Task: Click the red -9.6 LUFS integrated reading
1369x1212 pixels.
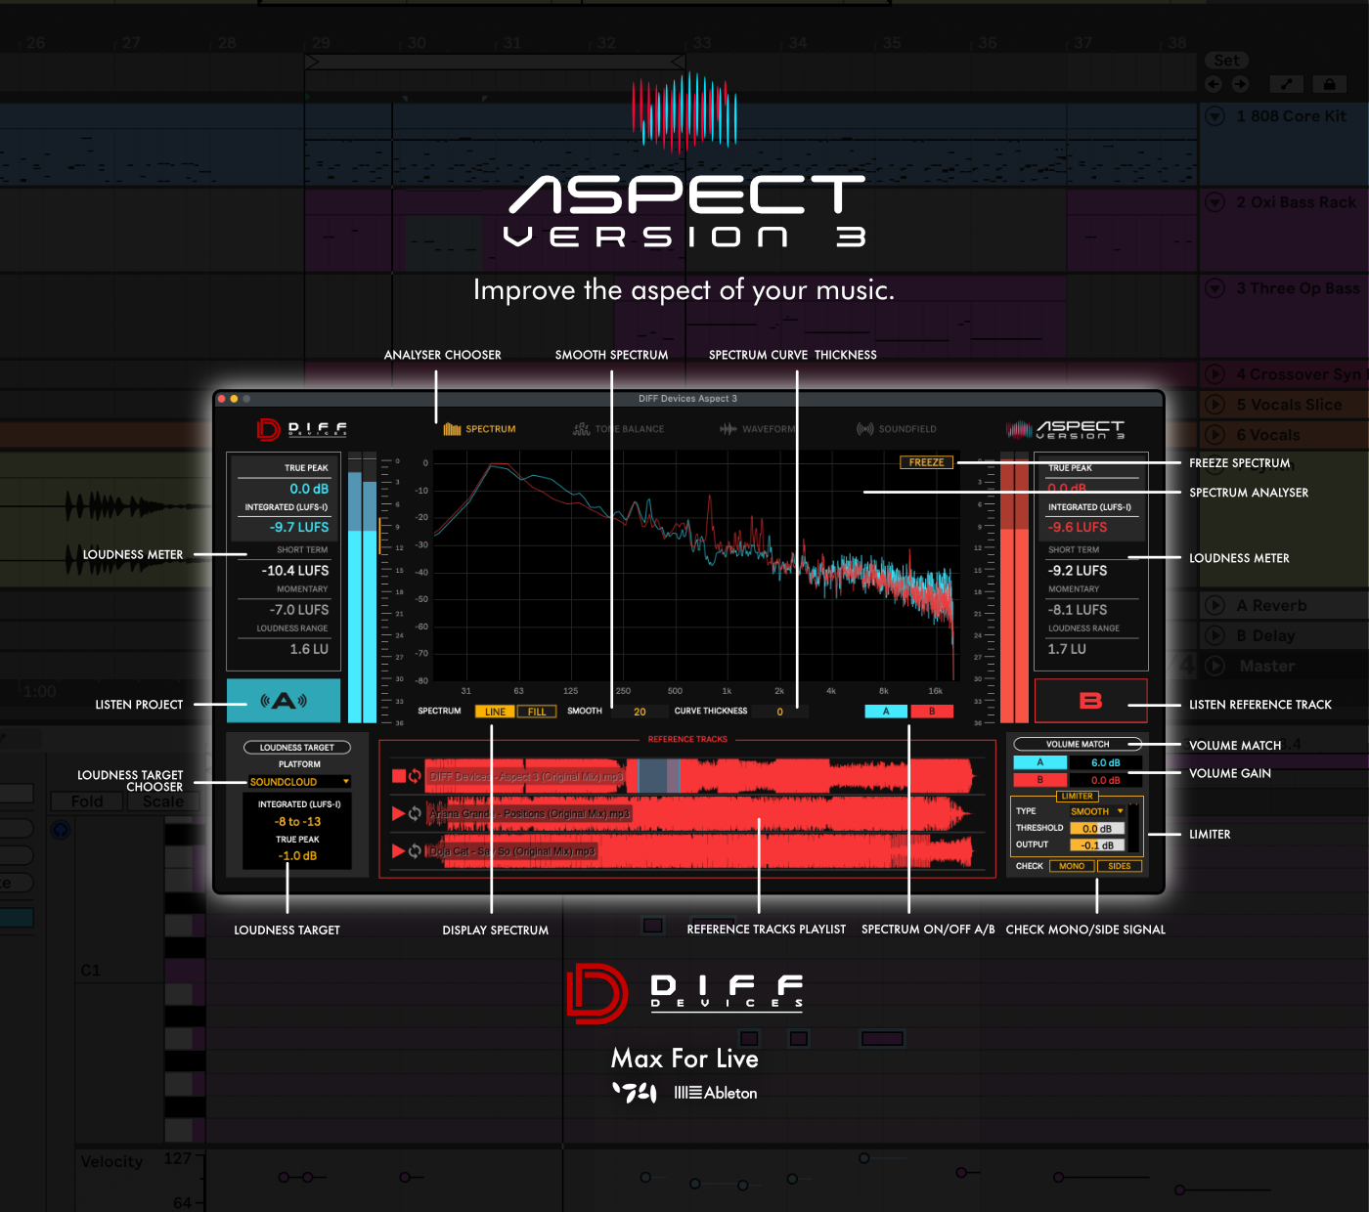Action: pyautogui.click(x=1078, y=527)
